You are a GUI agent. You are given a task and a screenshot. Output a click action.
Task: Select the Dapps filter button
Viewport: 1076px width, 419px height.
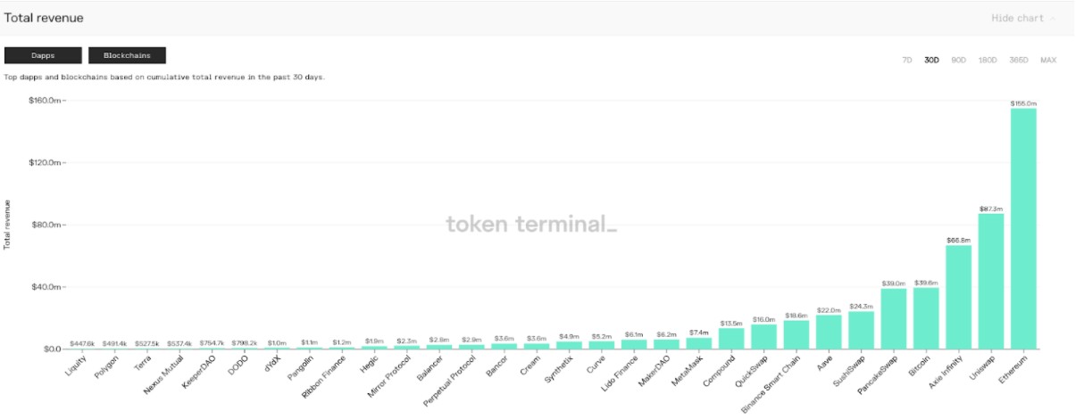point(43,55)
